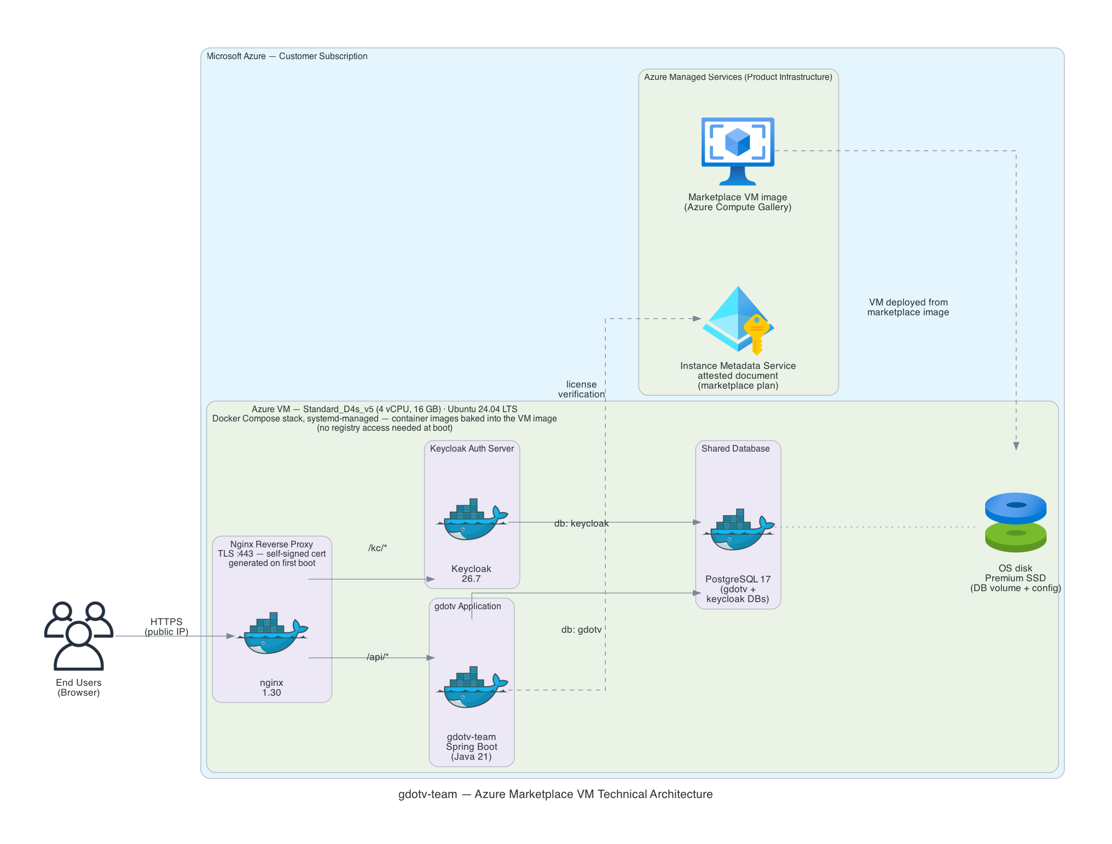Select the 'End Users (Browser)' caption

pos(79,687)
